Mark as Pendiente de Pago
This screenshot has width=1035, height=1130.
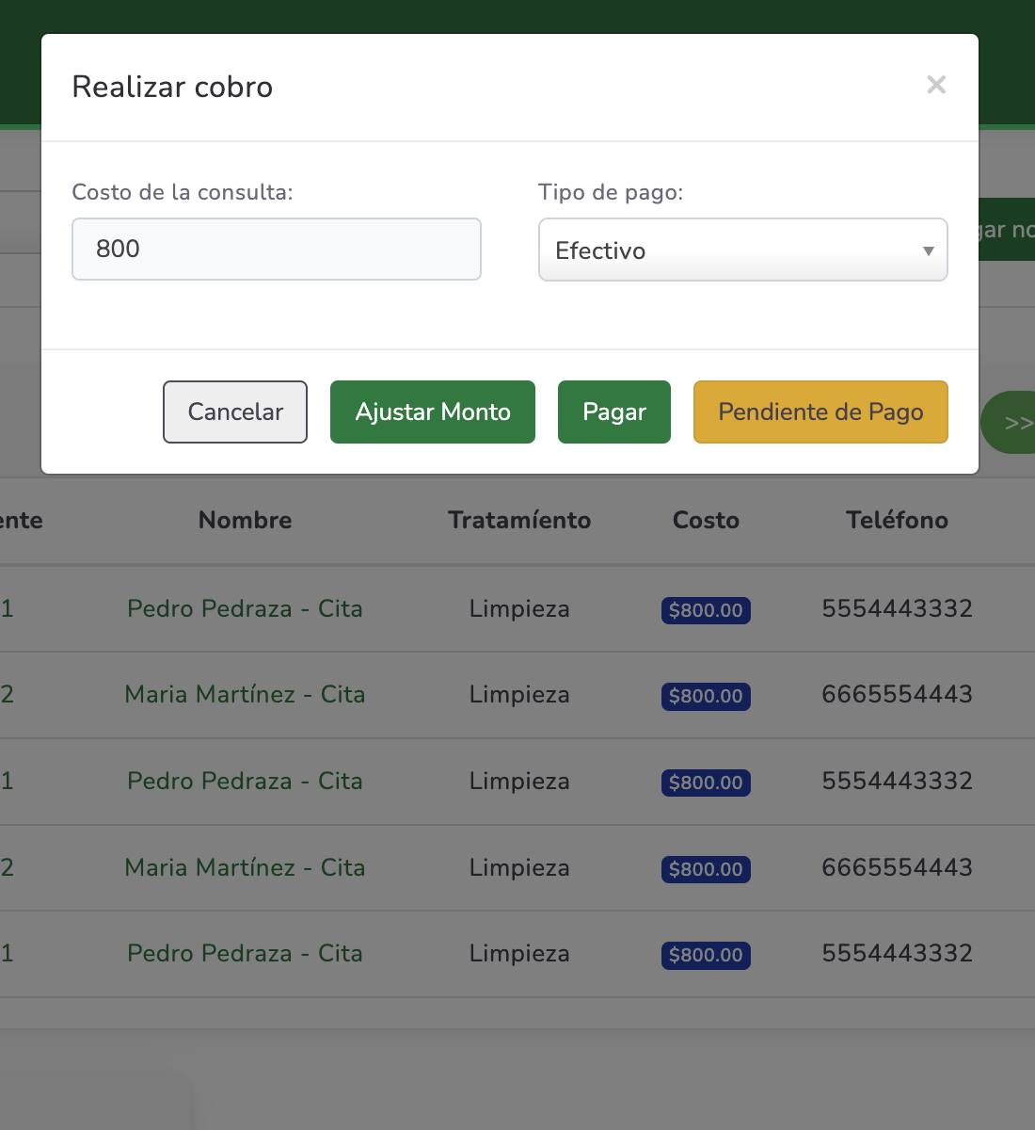point(820,412)
